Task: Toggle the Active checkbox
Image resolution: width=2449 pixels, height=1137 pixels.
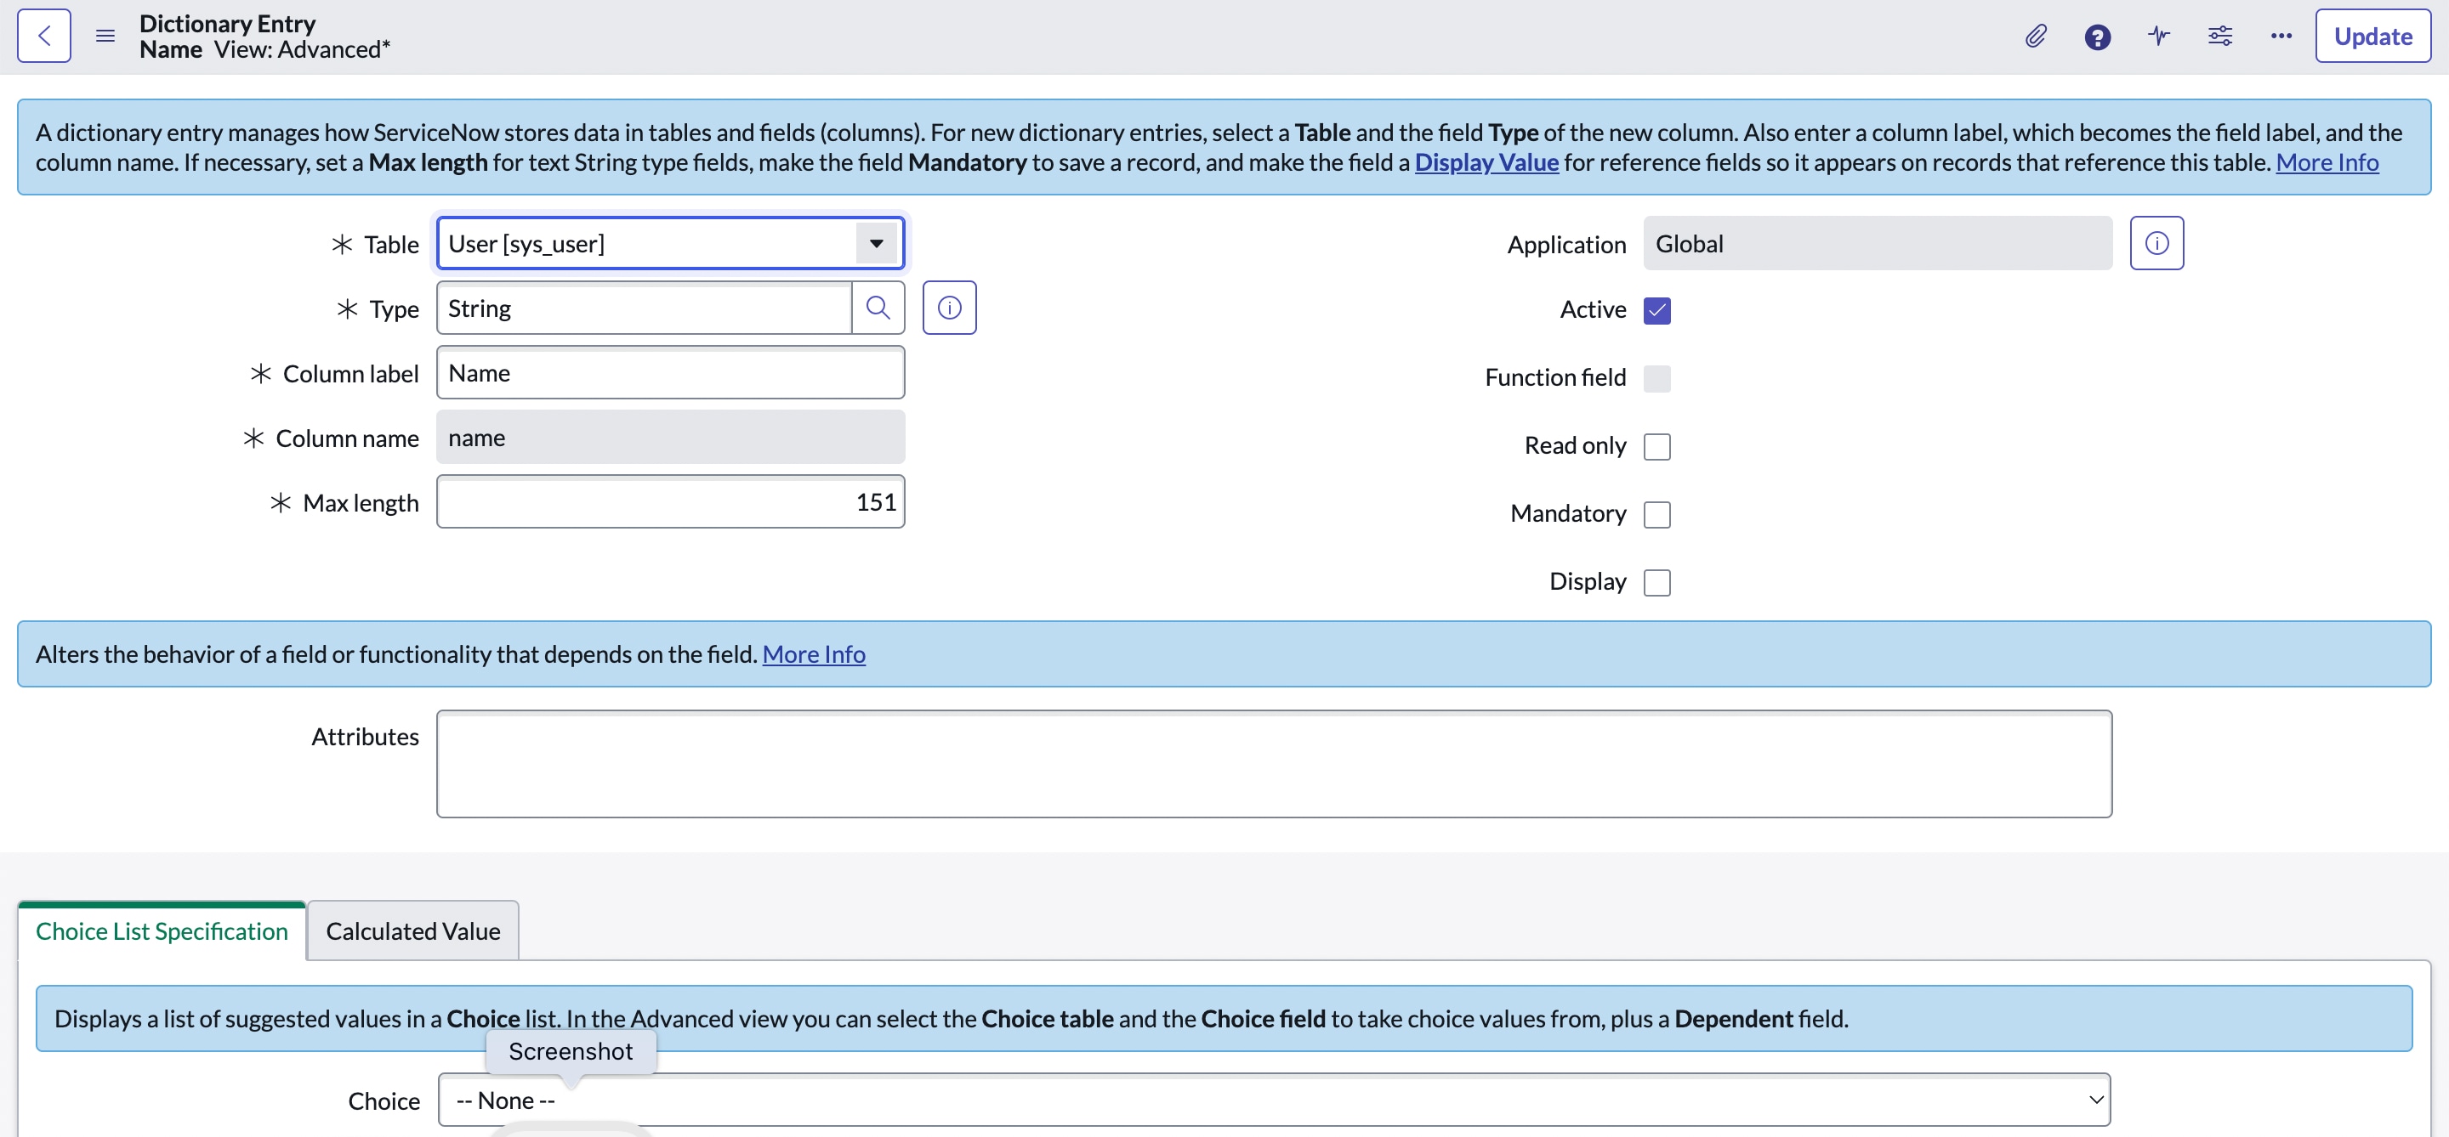Action: (x=1656, y=311)
